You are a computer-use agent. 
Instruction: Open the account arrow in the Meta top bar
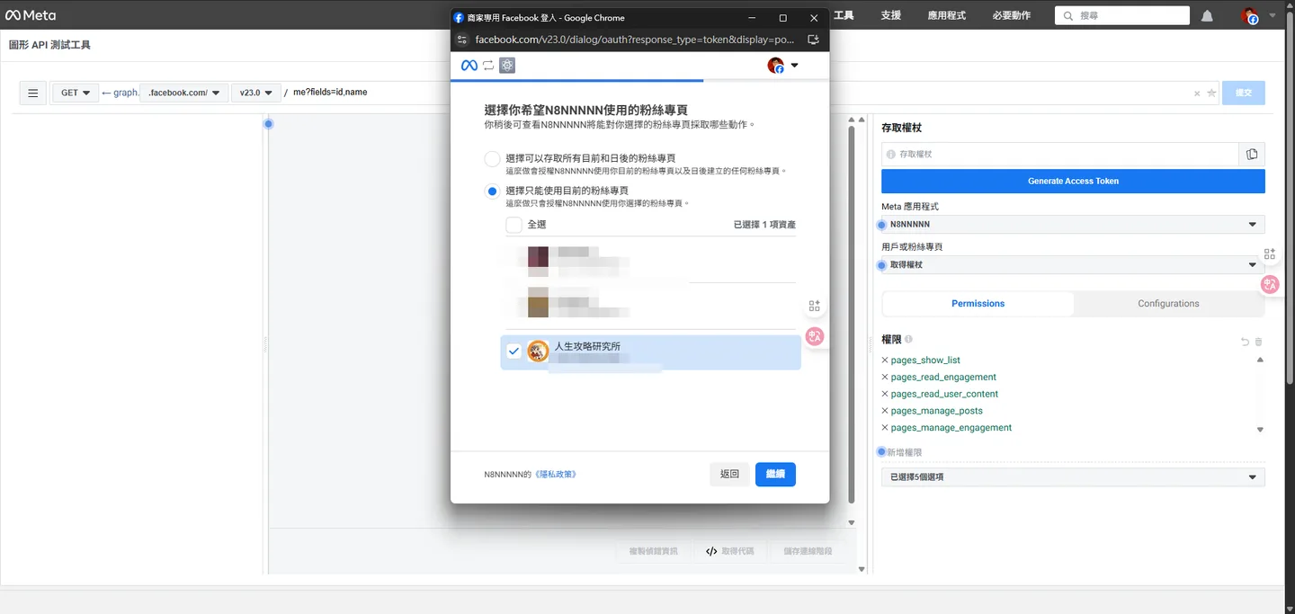[1272, 15]
